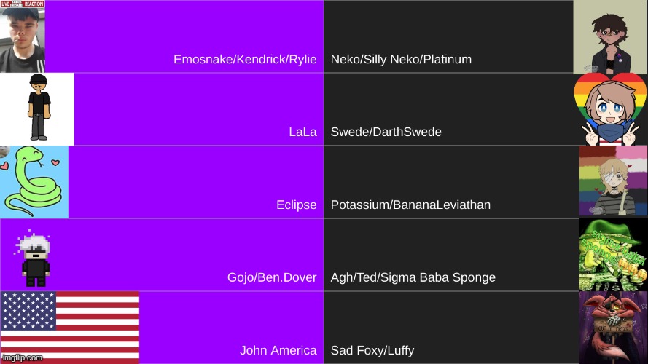648x364 pixels.
Task: Click the Eclipse name label
Action: pyautogui.click(x=297, y=205)
